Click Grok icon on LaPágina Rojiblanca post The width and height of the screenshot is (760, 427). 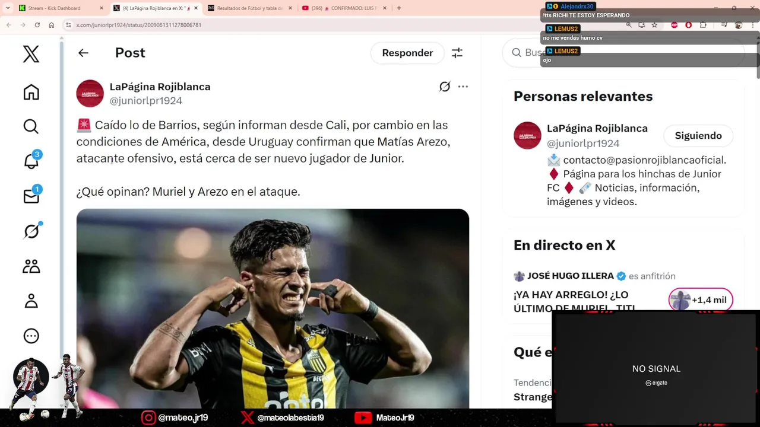pyautogui.click(x=445, y=87)
